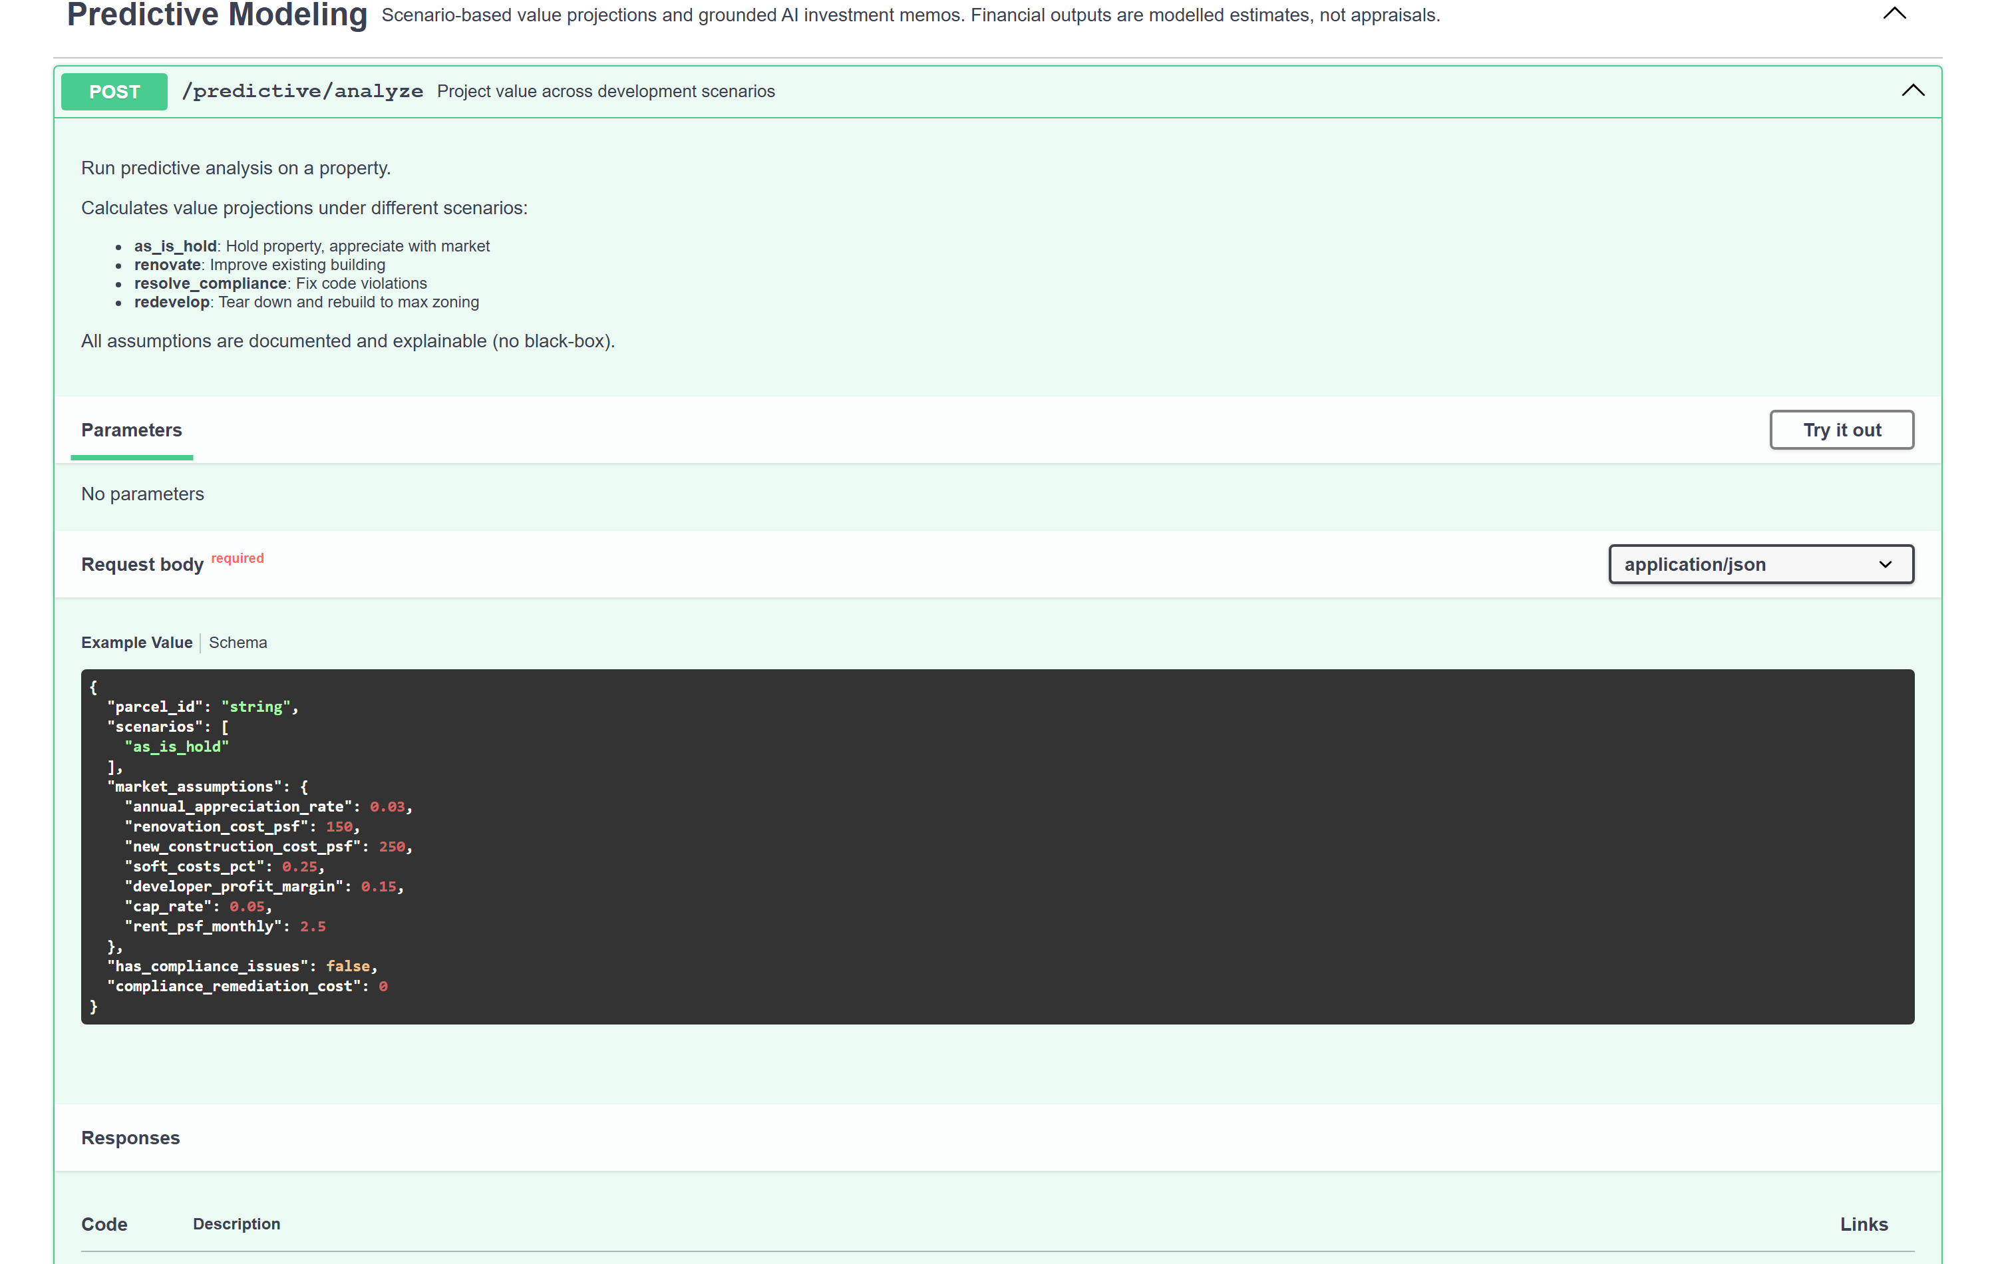Open the /predictive/analyze path link

coord(303,91)
